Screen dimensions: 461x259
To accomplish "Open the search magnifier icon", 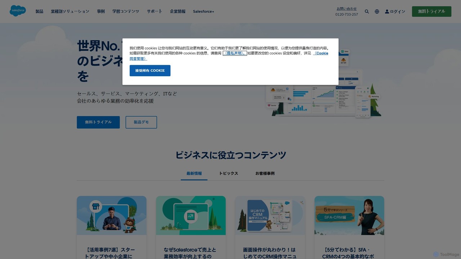I will (367, 12).
